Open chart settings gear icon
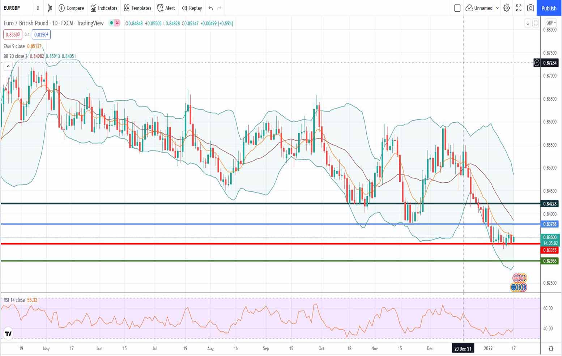Viewport: 562px width, 356px height. click(507, 8)
